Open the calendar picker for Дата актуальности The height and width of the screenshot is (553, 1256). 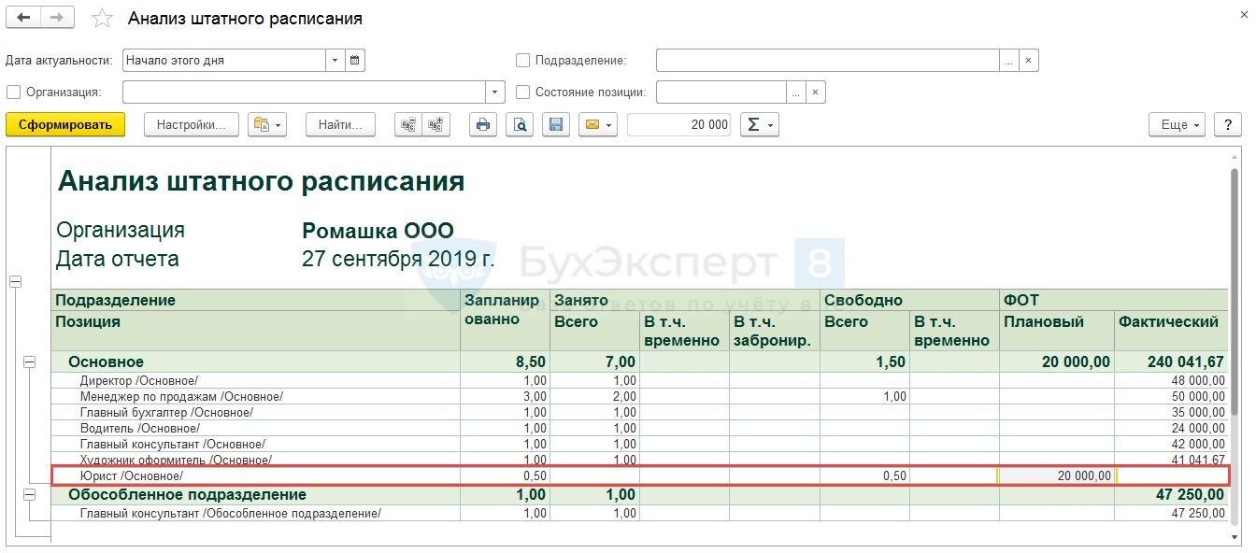tap(355, 61)
